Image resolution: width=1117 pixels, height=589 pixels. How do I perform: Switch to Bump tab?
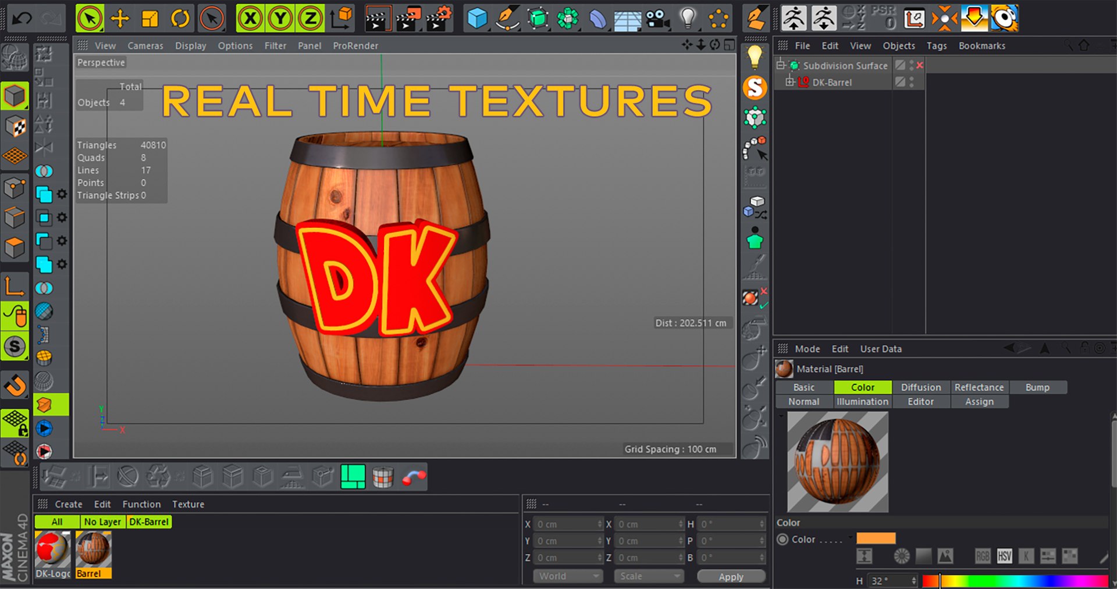tap(1038, 387)
